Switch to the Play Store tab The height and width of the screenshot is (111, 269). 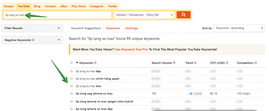[79, 6]
